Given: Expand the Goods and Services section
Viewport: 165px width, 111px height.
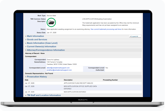Looking at the screenshot, I should click(x=37, y=40).
